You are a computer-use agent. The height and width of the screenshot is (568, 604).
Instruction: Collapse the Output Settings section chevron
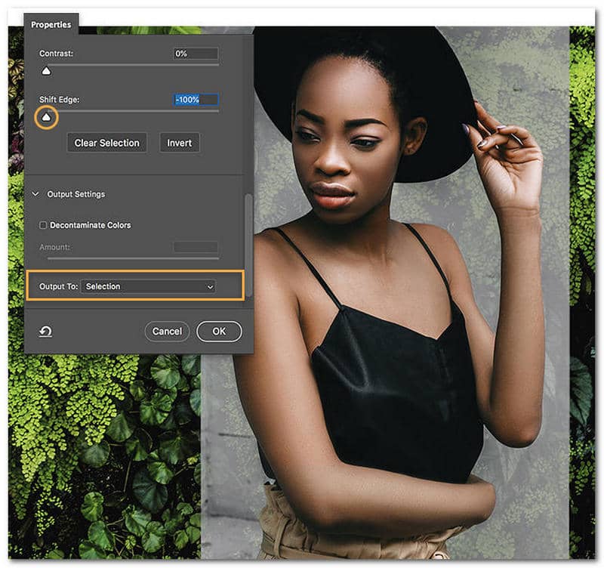tap(35, 194)
